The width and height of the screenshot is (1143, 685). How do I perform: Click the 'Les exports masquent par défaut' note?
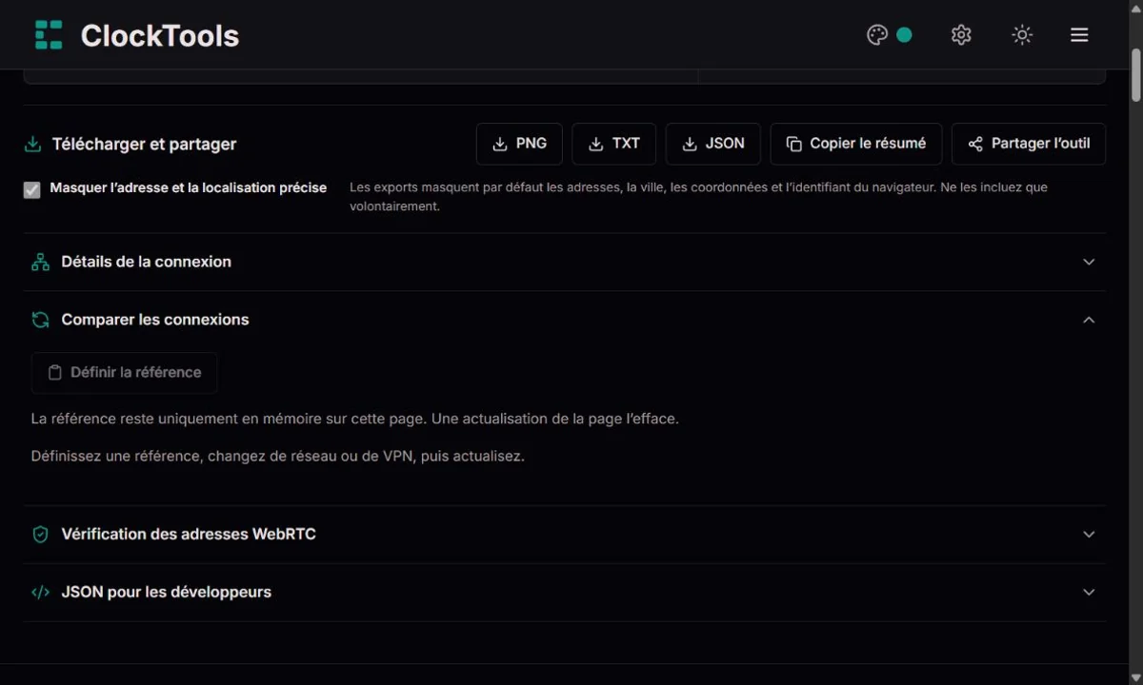(698, 197)
